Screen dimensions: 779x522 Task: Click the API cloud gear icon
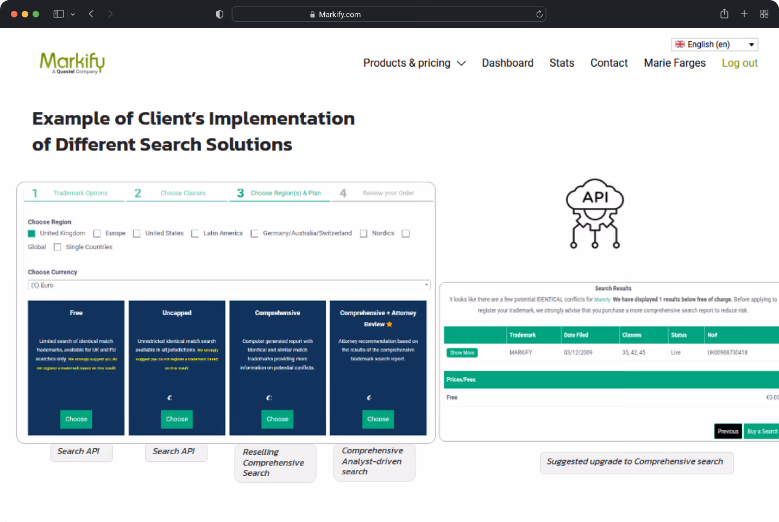point(595,214)
